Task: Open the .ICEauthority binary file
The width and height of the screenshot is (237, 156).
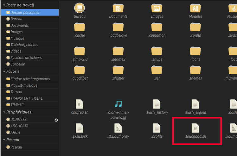Action: pyautogui.click(x=118, y=128)
